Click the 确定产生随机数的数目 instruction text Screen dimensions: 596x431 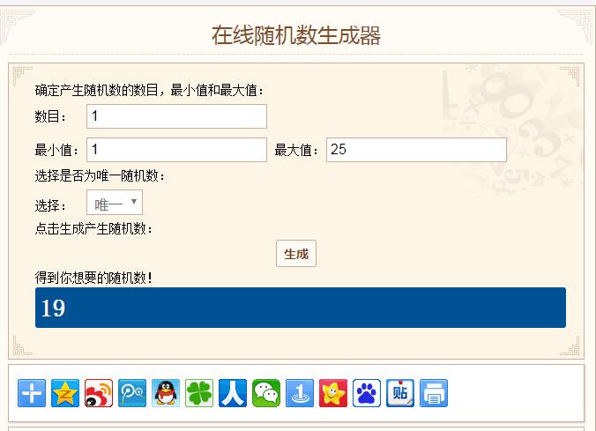pos(149,91)
